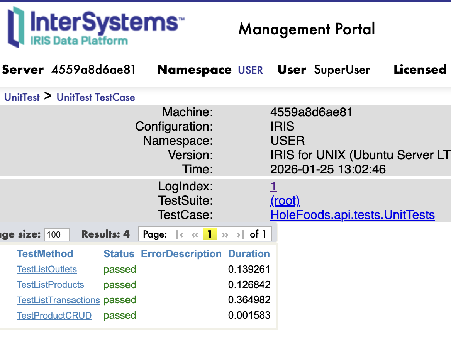Go to previous results page
451x343 pixels.
(x=195, y=234)
